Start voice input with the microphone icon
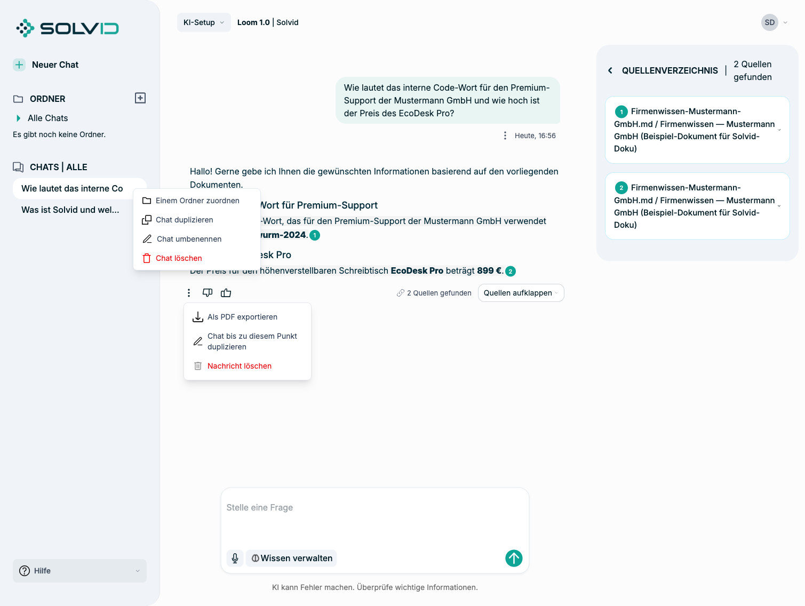This screenshot has width=805, height=606. (x=235, y=558)
